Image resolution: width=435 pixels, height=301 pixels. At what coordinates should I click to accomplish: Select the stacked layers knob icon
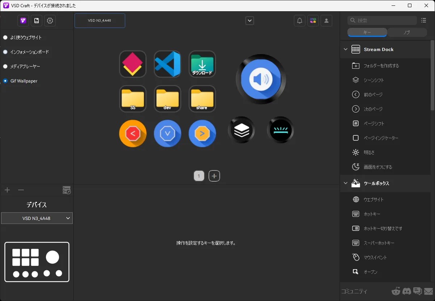(x=241, y=130)
